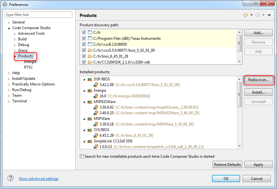Expand the Install/Update node
Screen dimensions: 277x189
point(9,79)
